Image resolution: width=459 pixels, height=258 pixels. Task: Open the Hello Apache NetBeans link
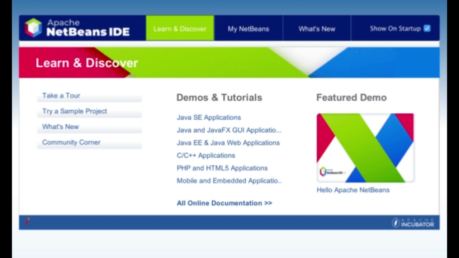353,190
